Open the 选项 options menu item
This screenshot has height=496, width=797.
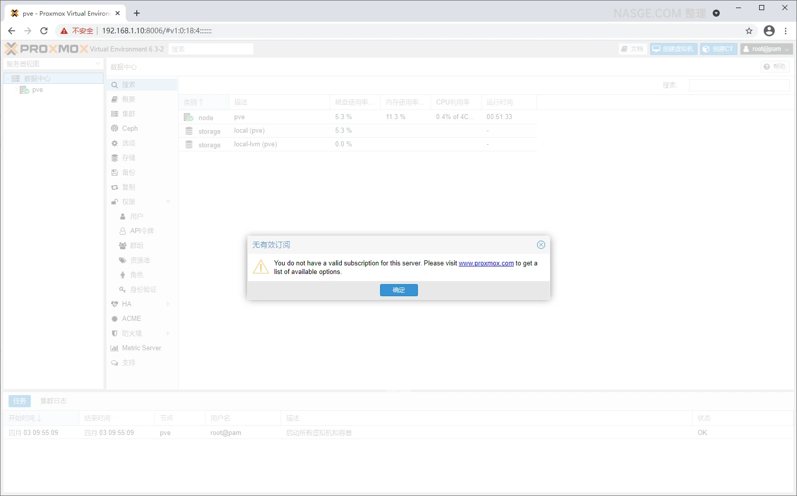click(x=142, y=143)
